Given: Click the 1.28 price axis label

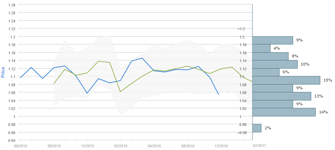Looking at the screenshot, I should (11, 5).
